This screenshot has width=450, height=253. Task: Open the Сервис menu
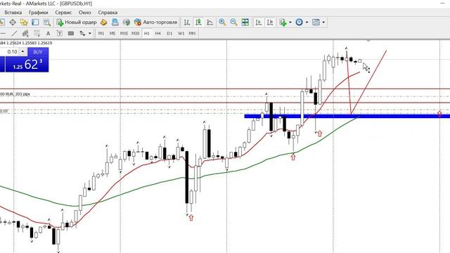tap(63, 13)
